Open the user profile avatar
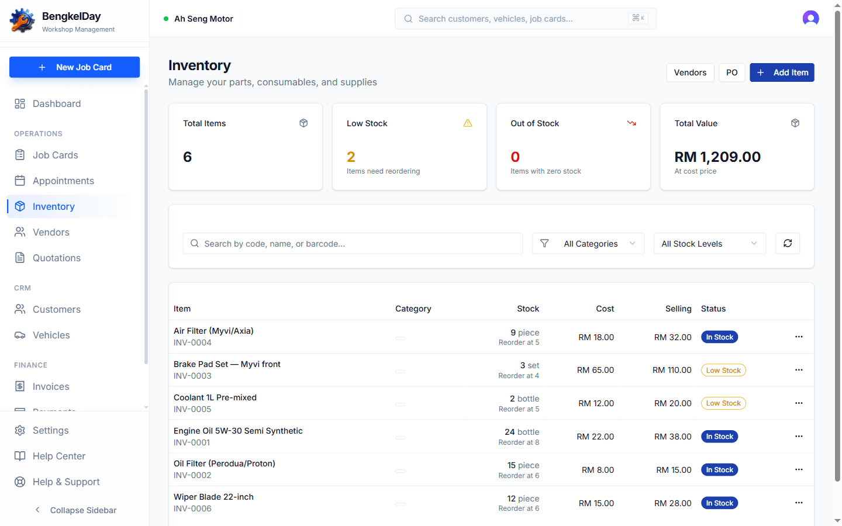 (x=810, y=19)
